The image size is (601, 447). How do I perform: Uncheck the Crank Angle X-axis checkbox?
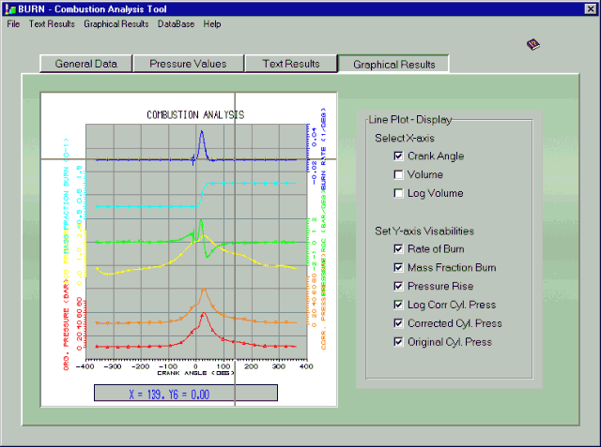398,156
